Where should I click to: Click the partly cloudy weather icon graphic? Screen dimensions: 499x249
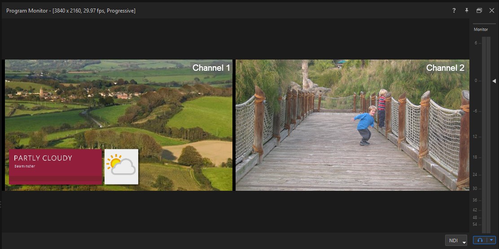pyautogui.click(x=121, y=167)
